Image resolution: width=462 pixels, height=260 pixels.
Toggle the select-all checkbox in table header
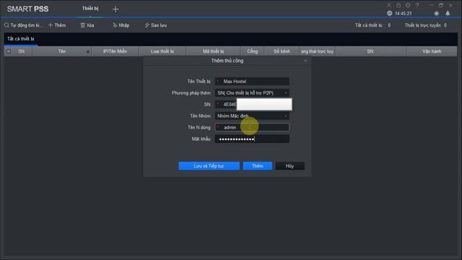9,51
